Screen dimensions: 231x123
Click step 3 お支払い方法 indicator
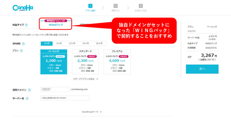[141, 8]
